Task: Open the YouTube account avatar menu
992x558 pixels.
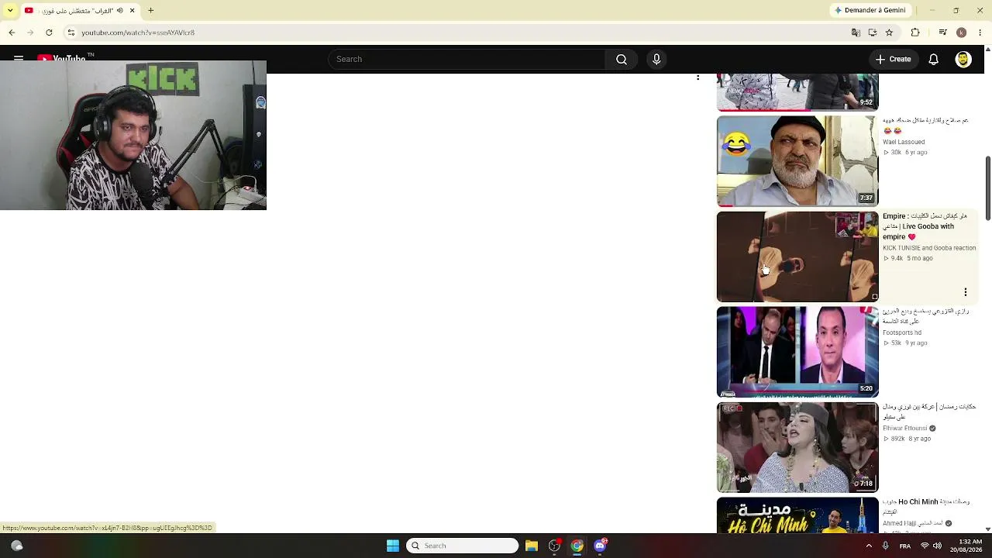Action: 963,60
